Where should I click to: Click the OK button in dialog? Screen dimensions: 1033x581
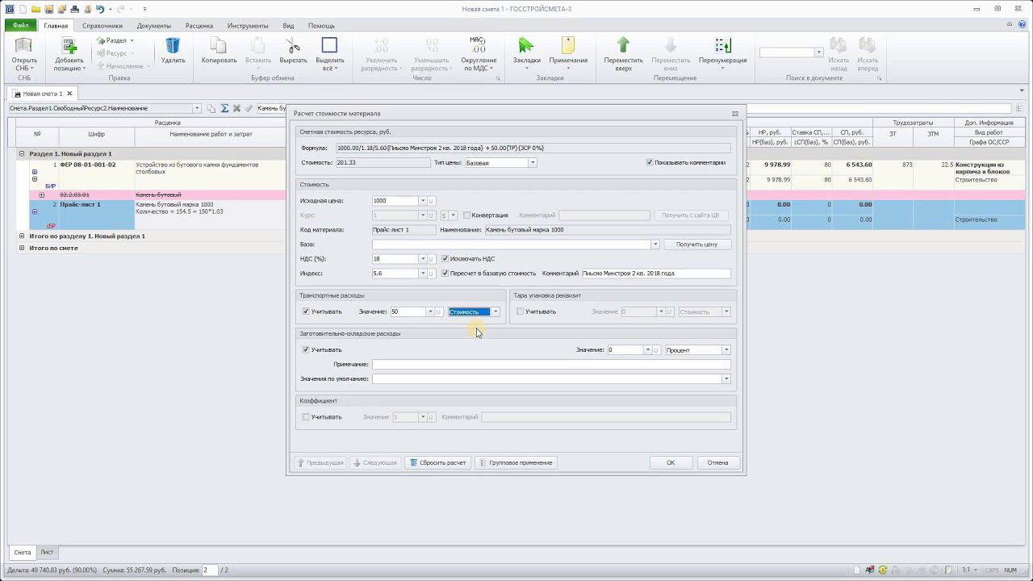click(671, 462)
